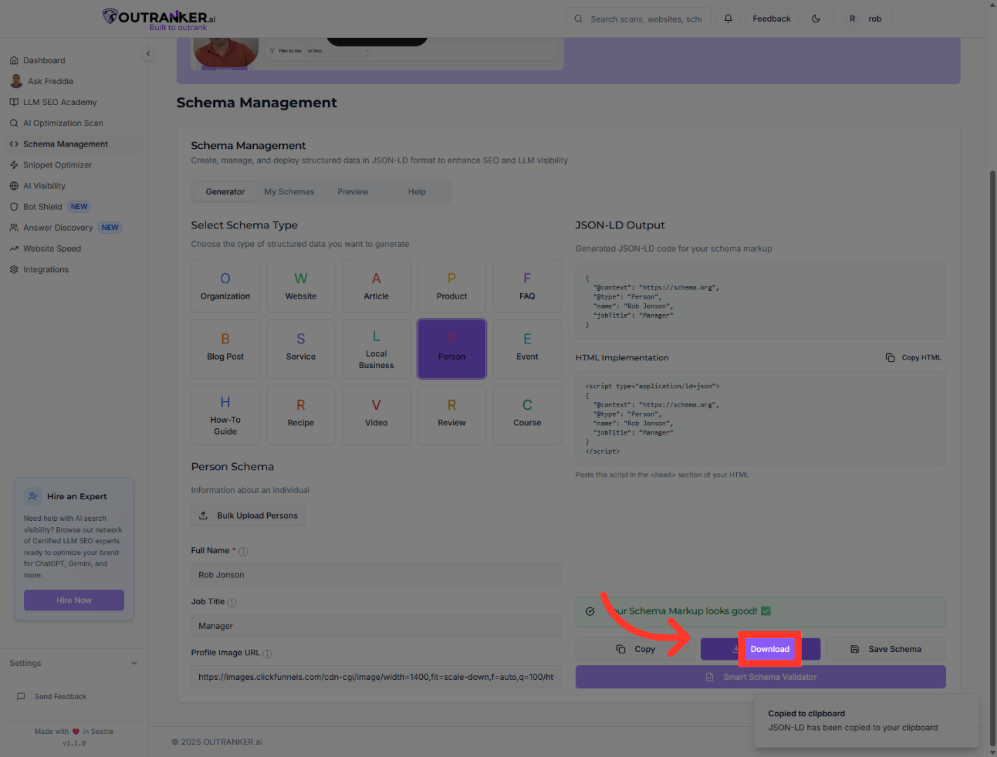This screenshot has width=997, height=757.
Task: Switch to the My Schemas tab
Action: coord(289,192)
